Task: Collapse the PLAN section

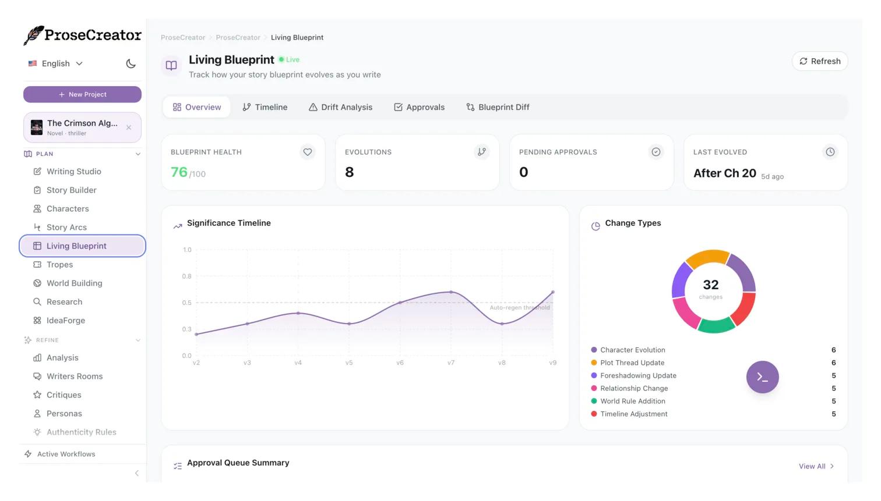Action: click(138, 154)
